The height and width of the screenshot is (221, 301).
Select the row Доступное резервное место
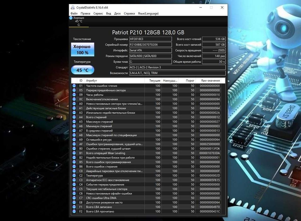[146, 202]
